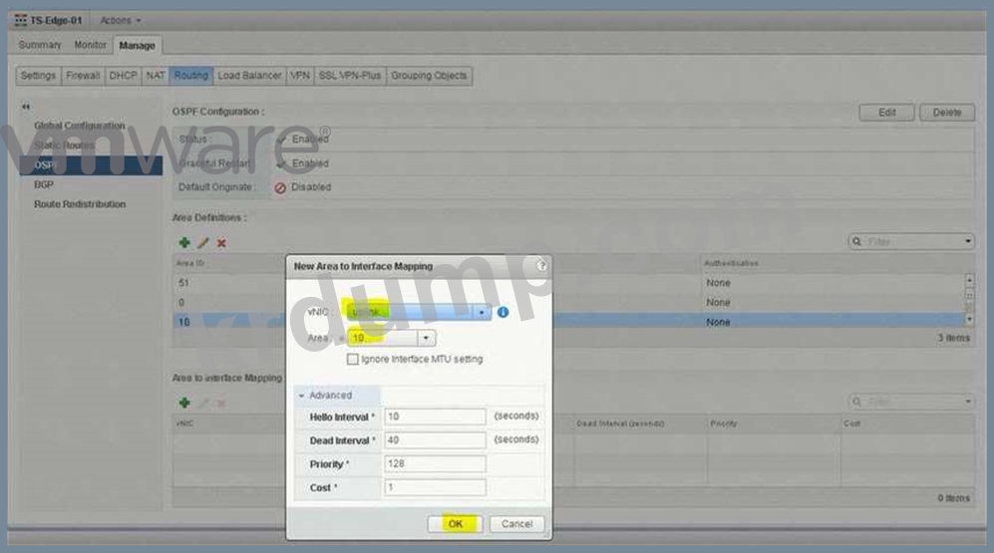Image resolution: width=994 pixels, height=553 pixels.
Task: Select BGP in the routing sidebar
Action: coord(44,184)
